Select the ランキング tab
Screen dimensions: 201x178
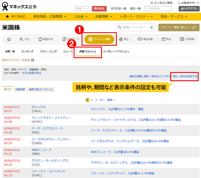click(27, 51)
